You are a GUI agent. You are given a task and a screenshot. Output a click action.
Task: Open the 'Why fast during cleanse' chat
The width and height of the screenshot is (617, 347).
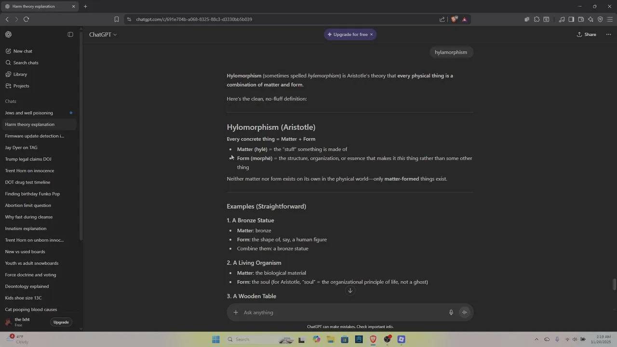pyautogui.click(x=39, y=217)
